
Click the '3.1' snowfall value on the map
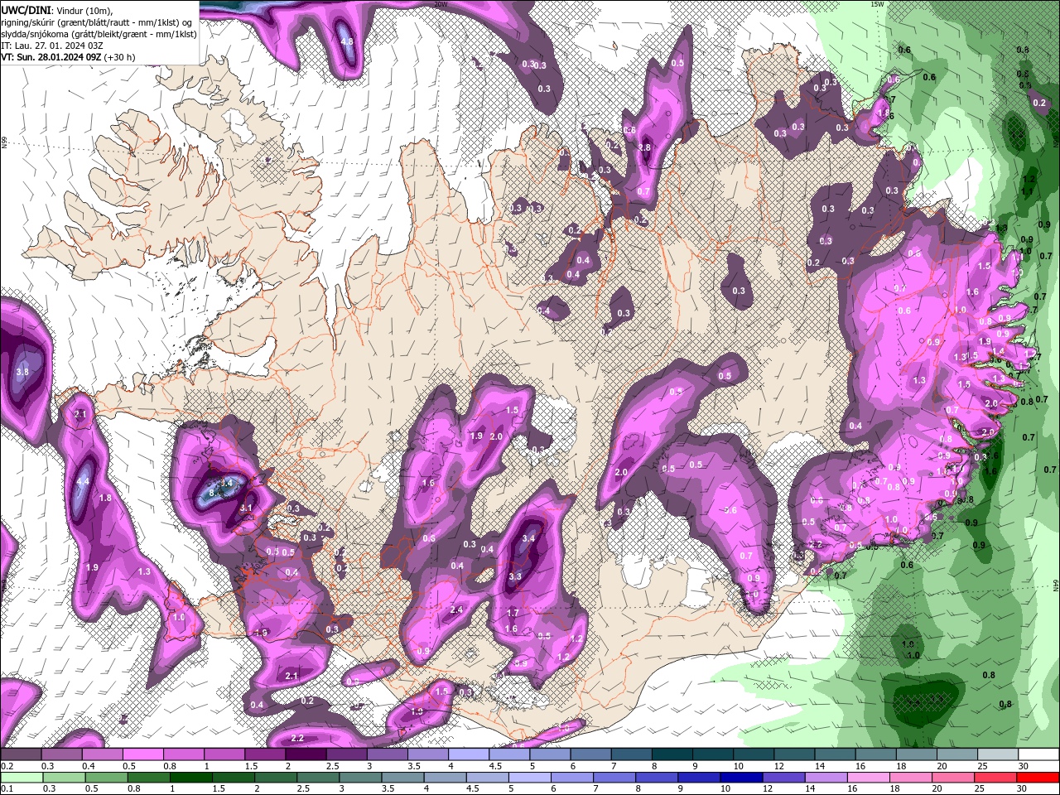246,508
